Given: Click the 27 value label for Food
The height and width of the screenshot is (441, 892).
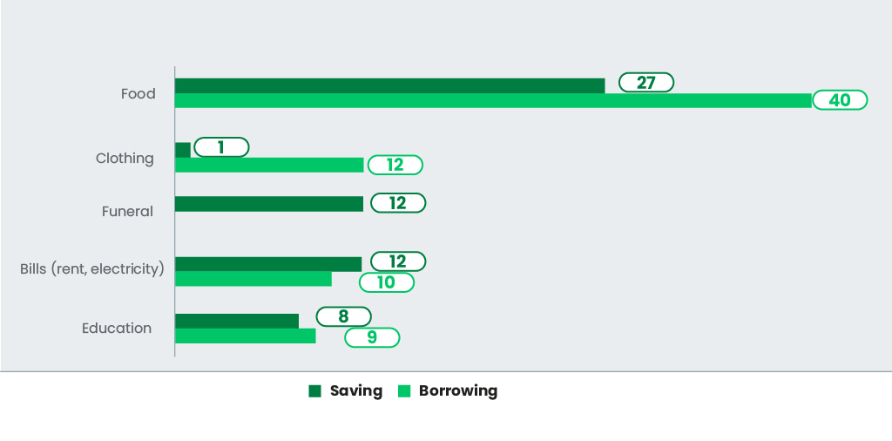Looking at the screenshot, I should pos(646,83).
